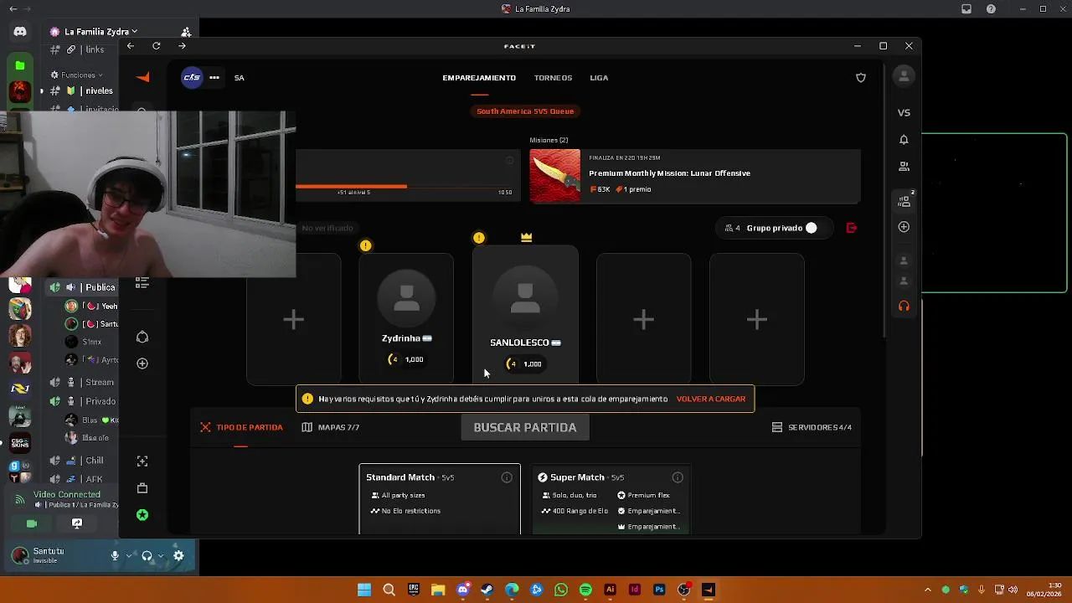The image size is (1072, 603).
Task: Open Photoshop from the taskbar
Action: tap(659, 590)
